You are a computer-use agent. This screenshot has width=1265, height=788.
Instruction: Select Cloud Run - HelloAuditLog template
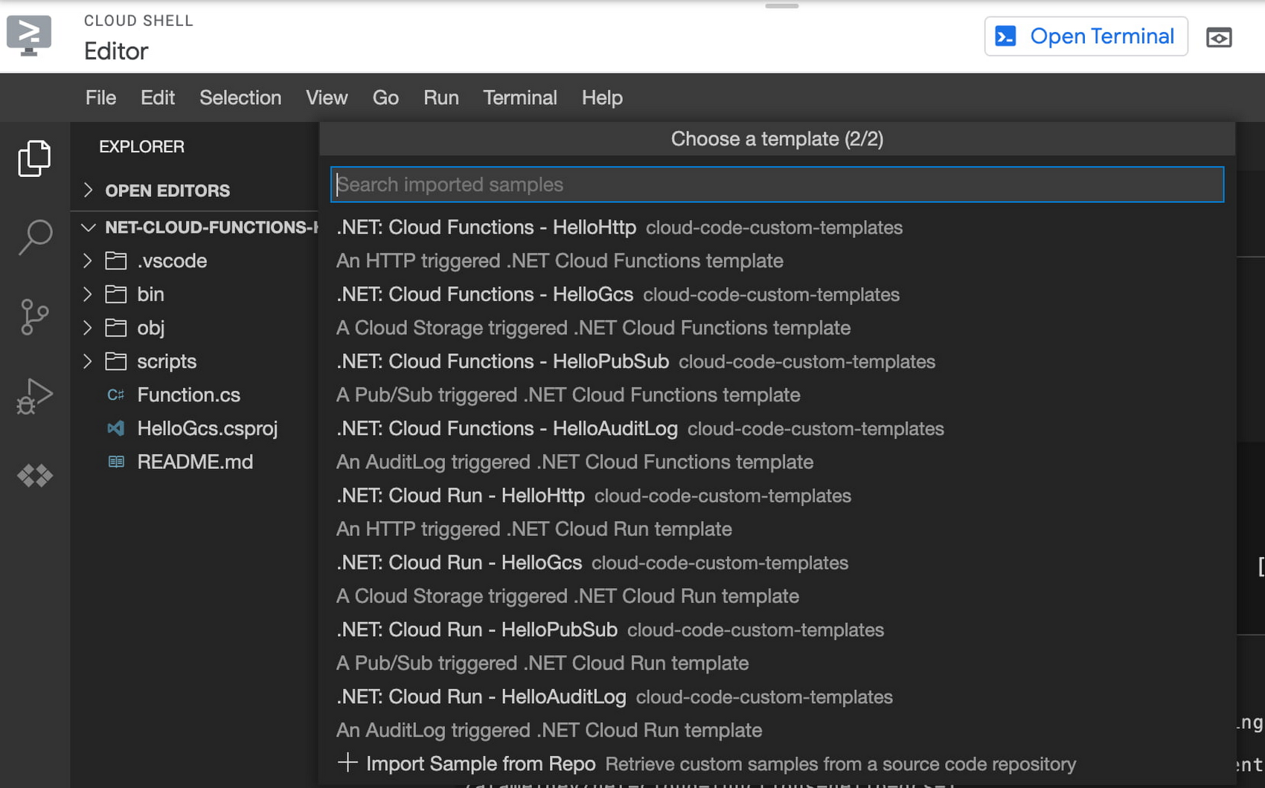(x=777, y=713)
